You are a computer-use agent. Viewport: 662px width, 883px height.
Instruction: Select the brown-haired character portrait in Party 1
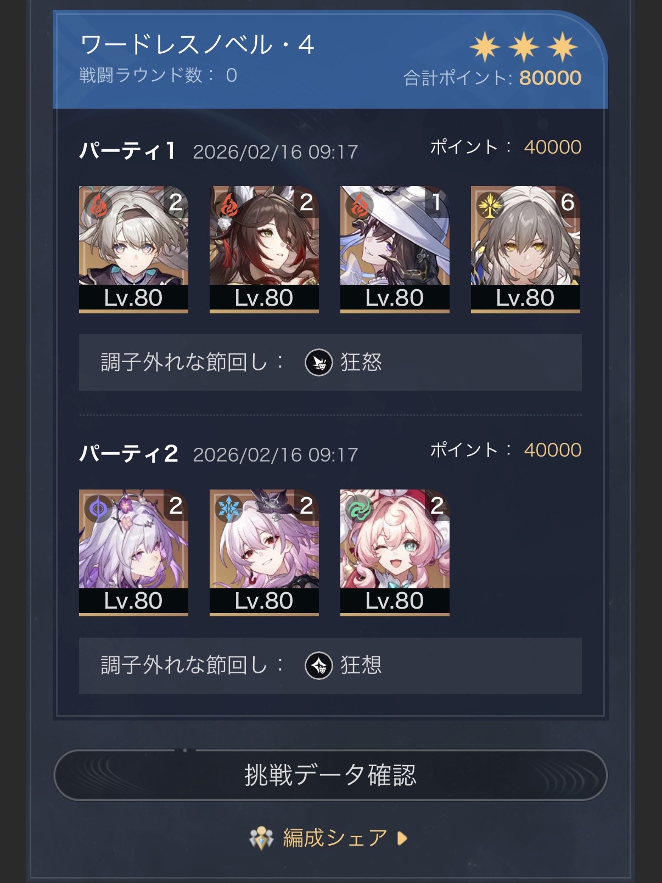coord(264,250)
